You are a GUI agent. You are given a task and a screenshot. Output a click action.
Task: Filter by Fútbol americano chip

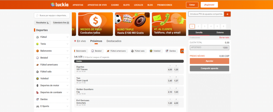point(117,51)
